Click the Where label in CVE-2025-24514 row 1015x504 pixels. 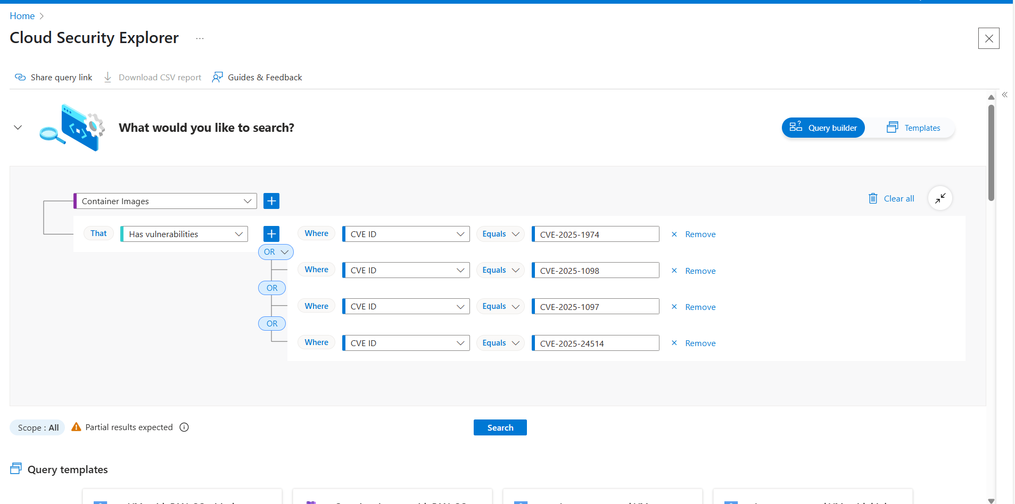316,342
